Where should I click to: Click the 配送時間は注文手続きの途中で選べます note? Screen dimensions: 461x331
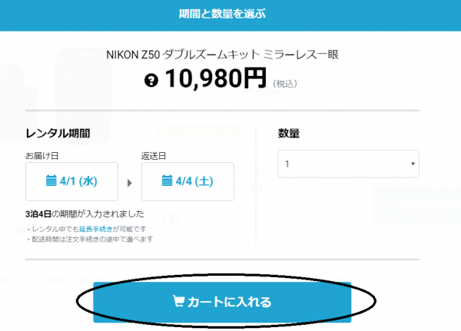(90, 240)
